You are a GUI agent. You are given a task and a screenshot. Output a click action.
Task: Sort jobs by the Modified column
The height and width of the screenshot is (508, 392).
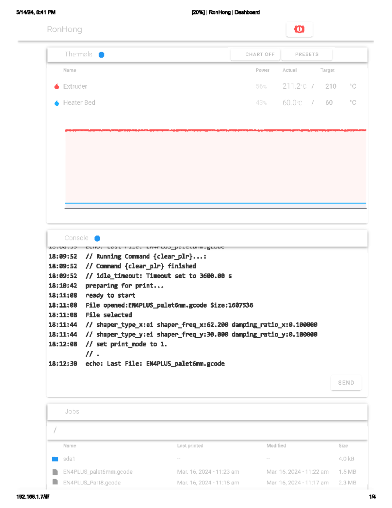tap(276, 446)
